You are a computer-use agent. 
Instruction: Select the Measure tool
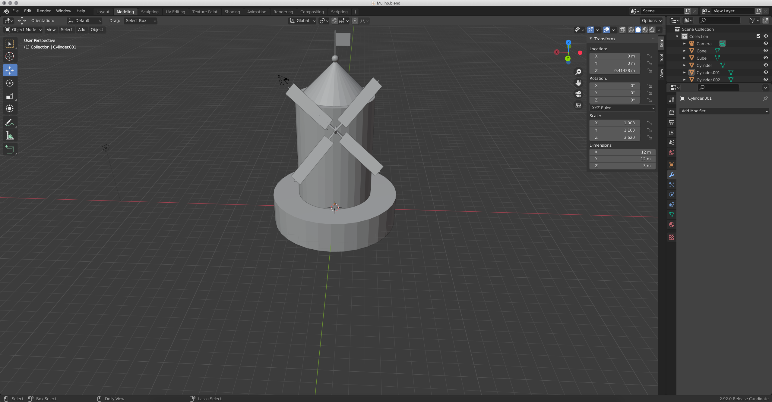click(x=10, y=136)
